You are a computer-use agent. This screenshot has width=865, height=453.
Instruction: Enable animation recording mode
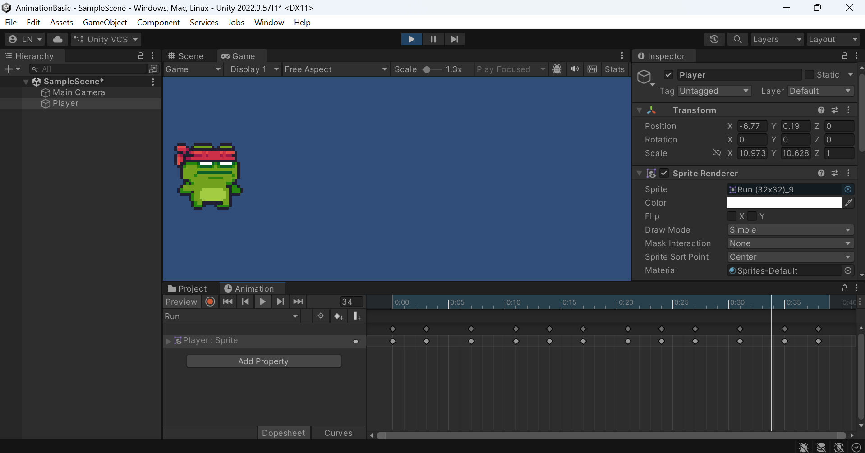click(x=210, y=302)
